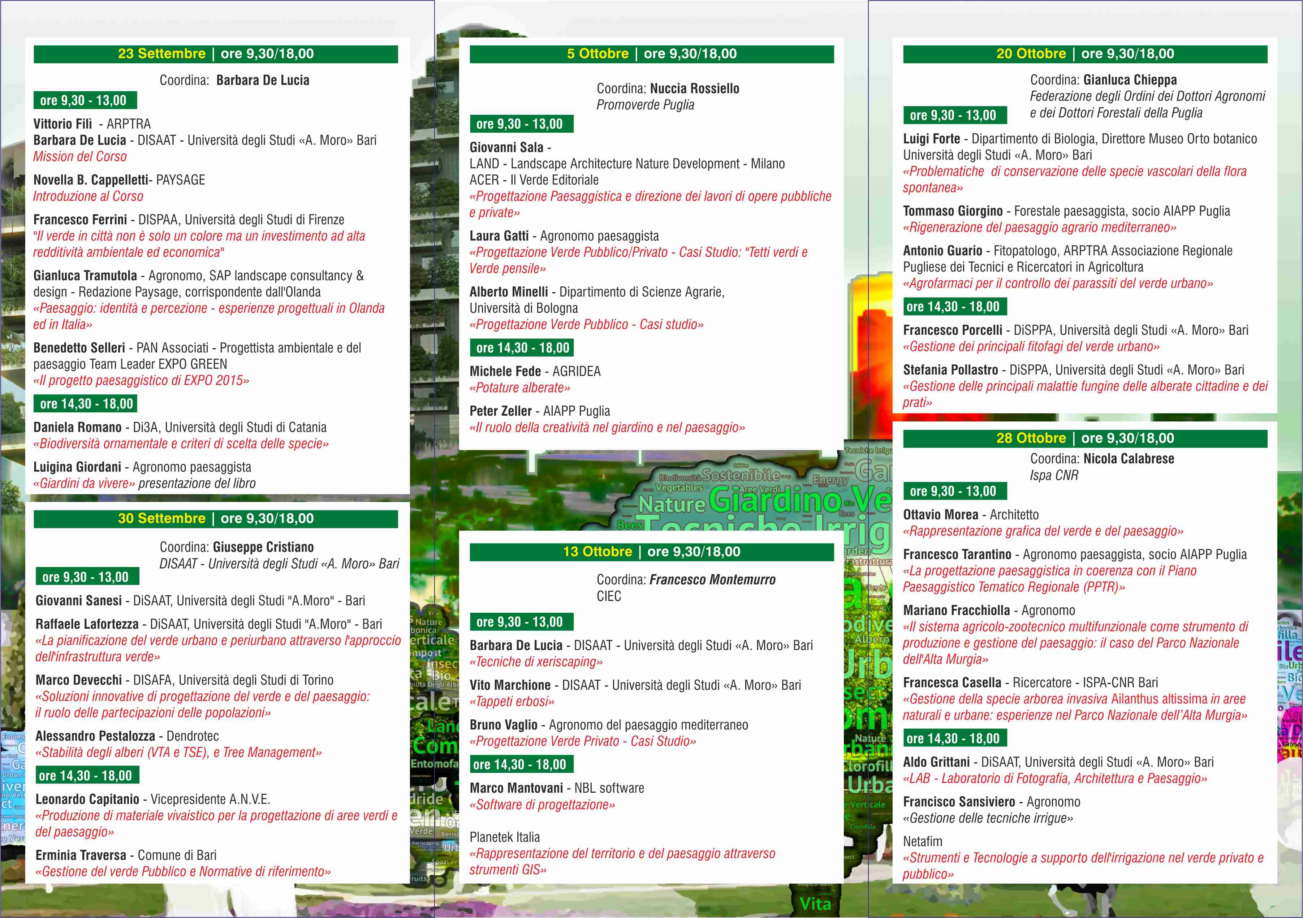Select 'LAB - Laboratorio di Fotografia' title
Viewport: 1303px width, 918px height.
pyautogui.click(x=1055, y=779)
